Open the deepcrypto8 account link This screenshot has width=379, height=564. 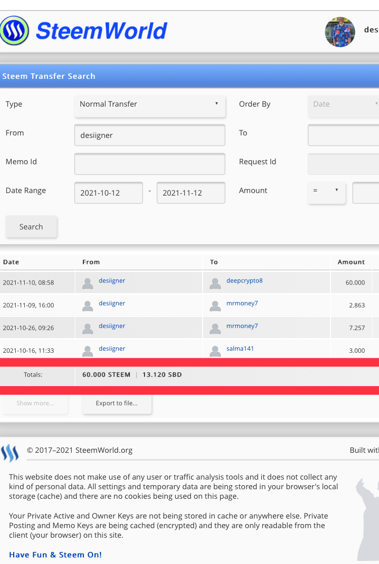245,280
